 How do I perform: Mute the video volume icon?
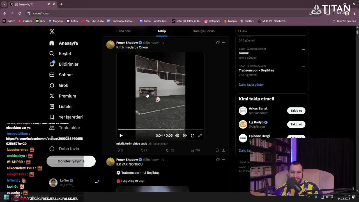177,136
